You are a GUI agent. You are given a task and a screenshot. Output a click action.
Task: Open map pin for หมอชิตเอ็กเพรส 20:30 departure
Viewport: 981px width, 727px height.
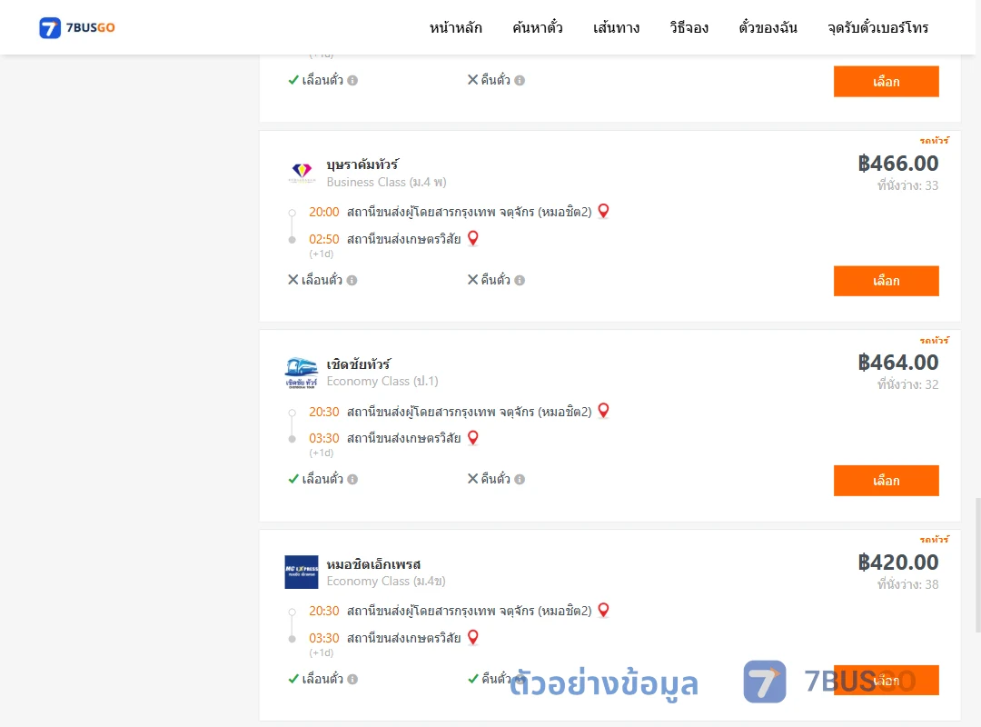point(603,610)
